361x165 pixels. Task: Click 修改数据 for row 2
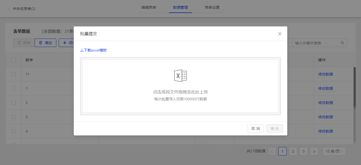326,103
